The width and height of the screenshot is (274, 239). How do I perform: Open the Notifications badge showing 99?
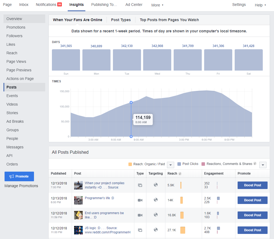click(x=60, y=4)
